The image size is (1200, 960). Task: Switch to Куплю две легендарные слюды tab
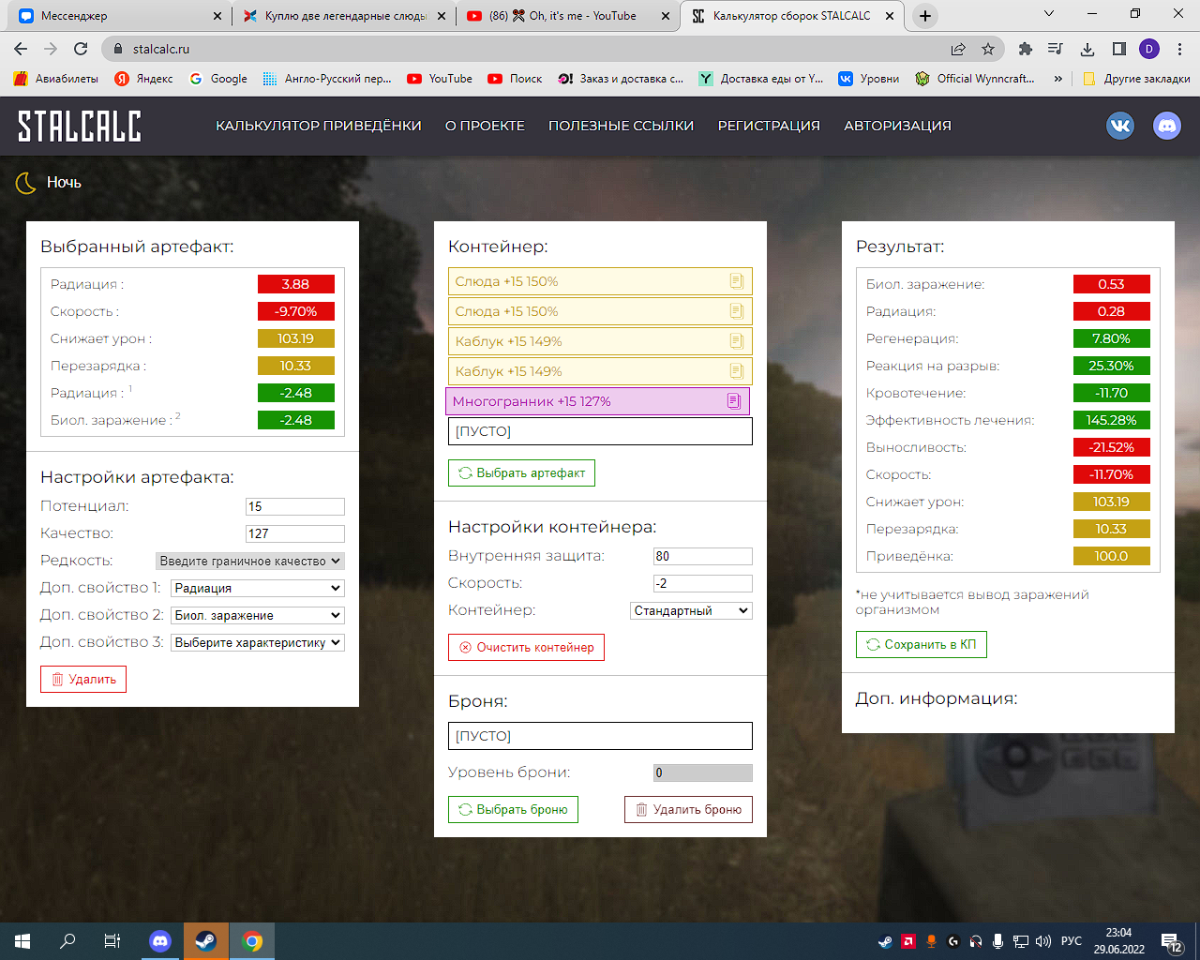click(x=342, y=16)
